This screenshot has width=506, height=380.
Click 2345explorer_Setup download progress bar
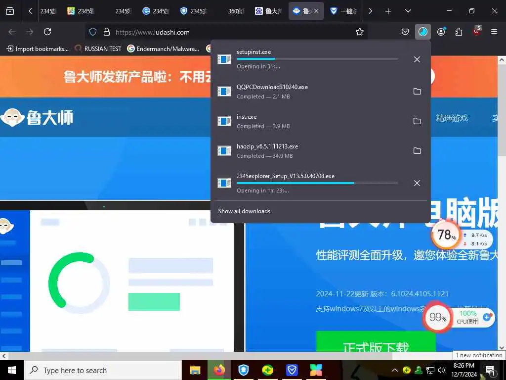[x=317, y=183]
